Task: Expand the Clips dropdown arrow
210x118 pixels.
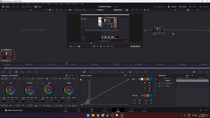Action: (42, 7)
